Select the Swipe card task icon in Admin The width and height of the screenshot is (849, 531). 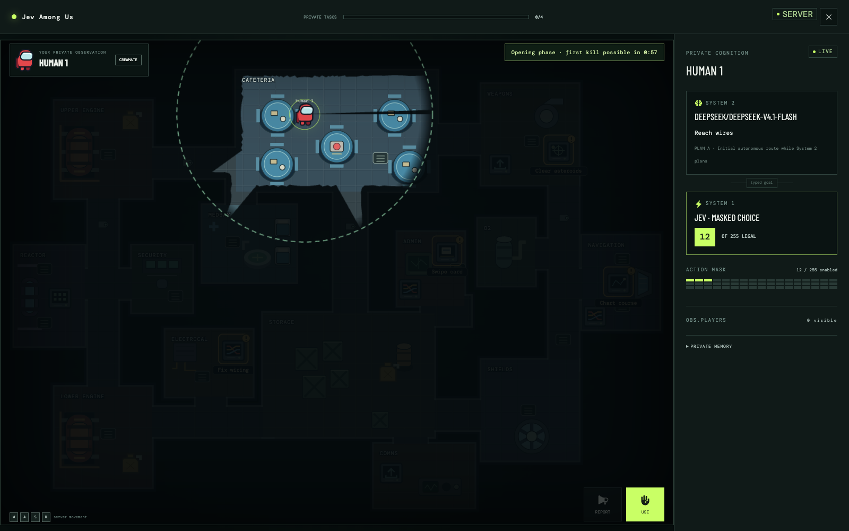tap(447, 252)
